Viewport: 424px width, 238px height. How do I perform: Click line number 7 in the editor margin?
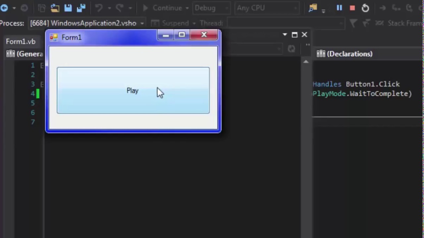coord(32,122)
